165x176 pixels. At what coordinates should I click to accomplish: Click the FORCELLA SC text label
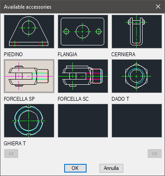tap(73, 99)
